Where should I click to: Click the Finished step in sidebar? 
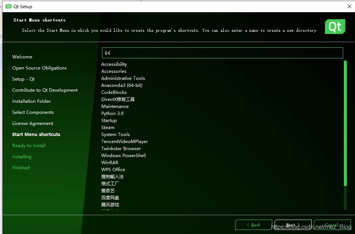pyautogui.click(x=21, y=168)
